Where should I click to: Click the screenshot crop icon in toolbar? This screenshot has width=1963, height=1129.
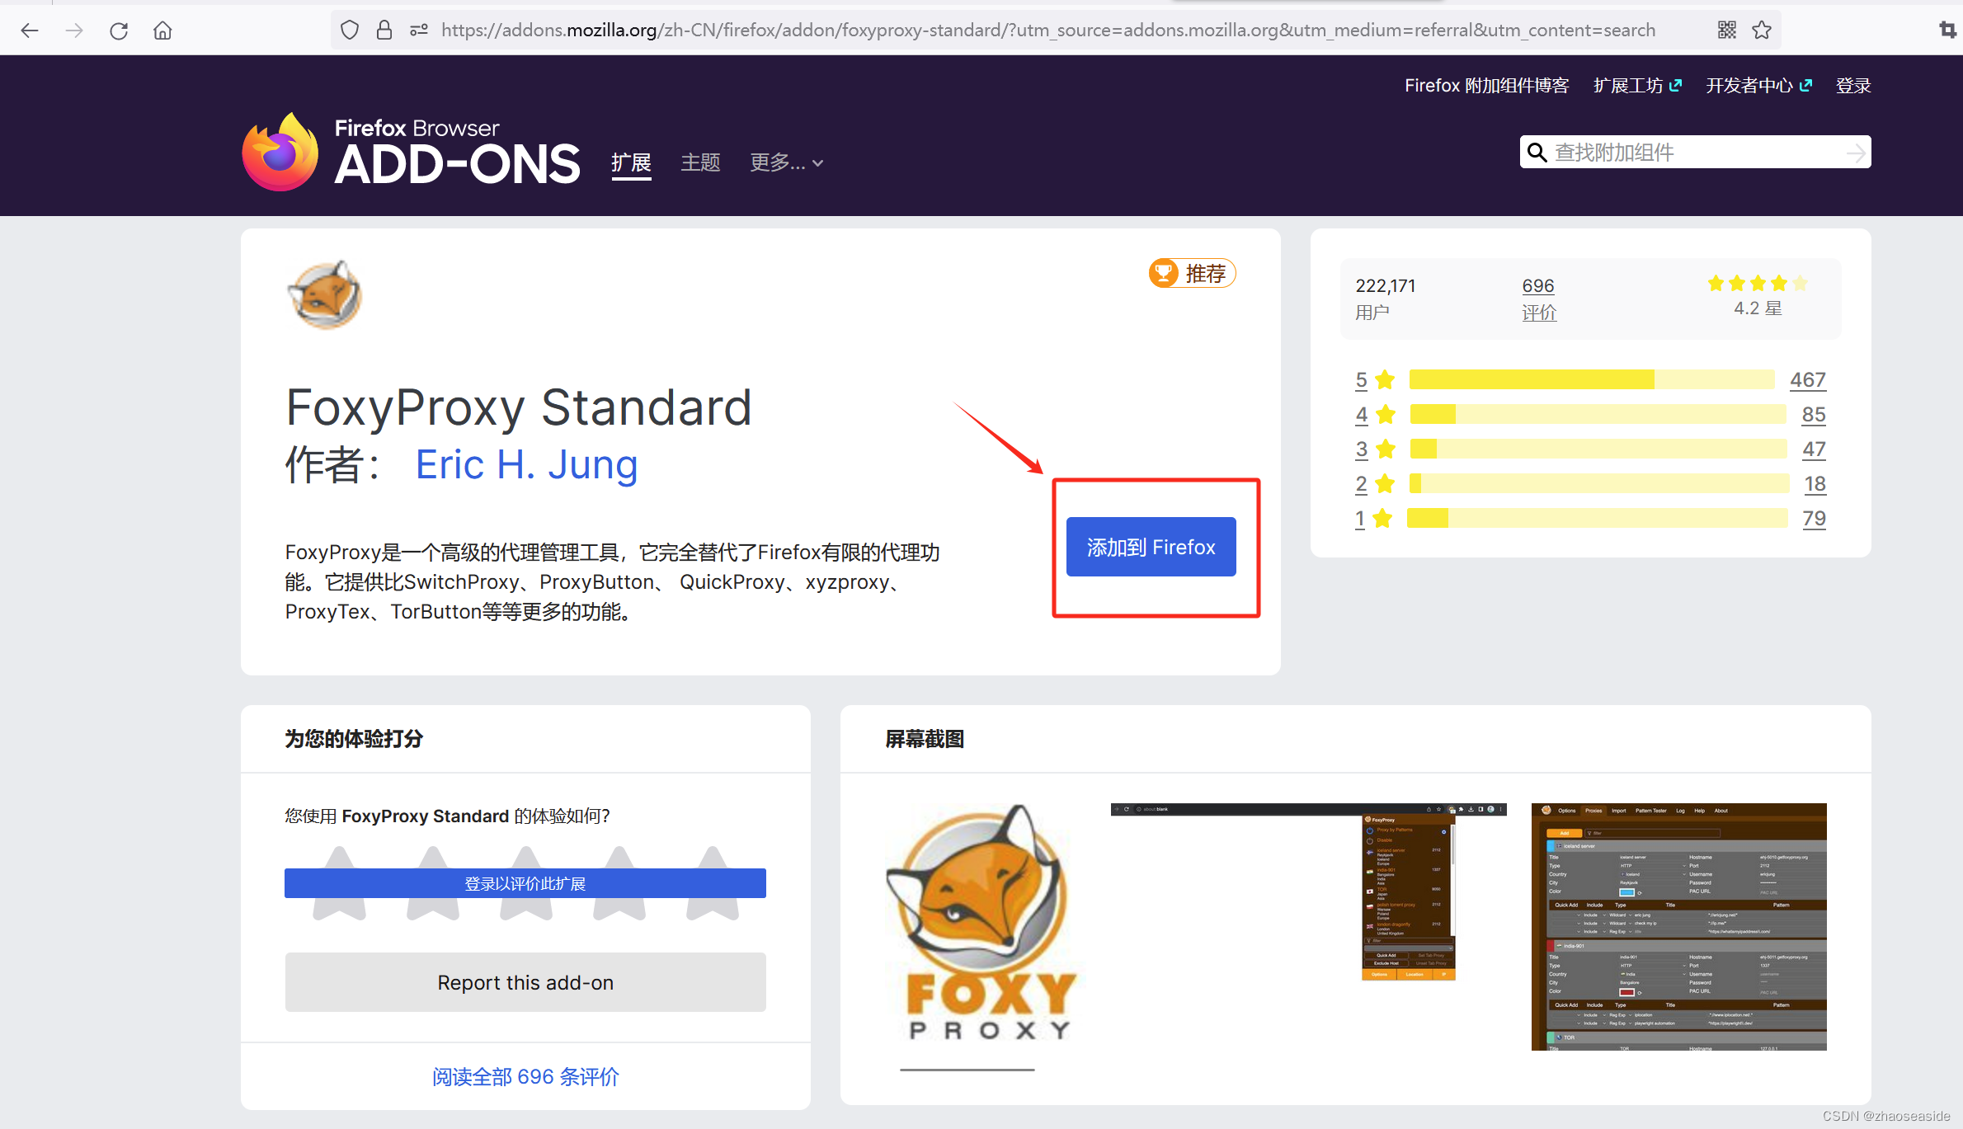(1947, 31)
